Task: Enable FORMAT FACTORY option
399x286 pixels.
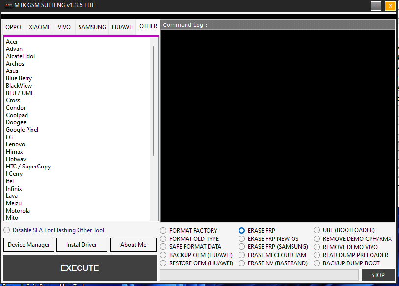Action: click(x=163, y=230)
